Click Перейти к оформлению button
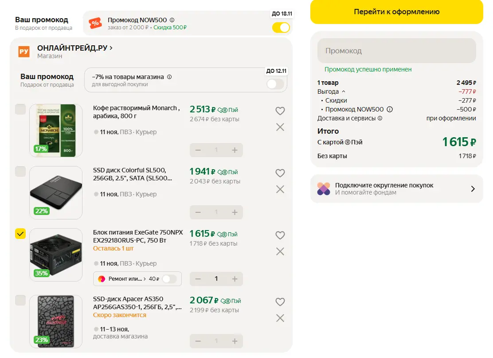The height and width of the screenshot is (358, 493). (396, 12)
